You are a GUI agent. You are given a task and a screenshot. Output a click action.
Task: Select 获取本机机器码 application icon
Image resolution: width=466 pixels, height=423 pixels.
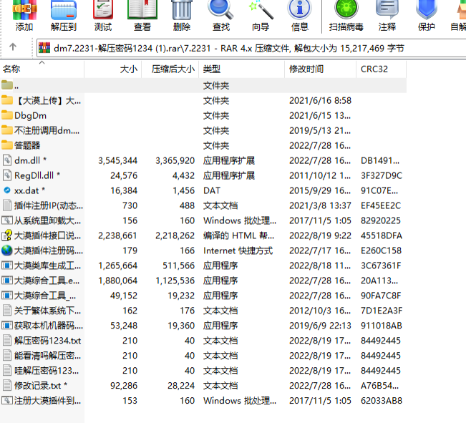[7, 325]
